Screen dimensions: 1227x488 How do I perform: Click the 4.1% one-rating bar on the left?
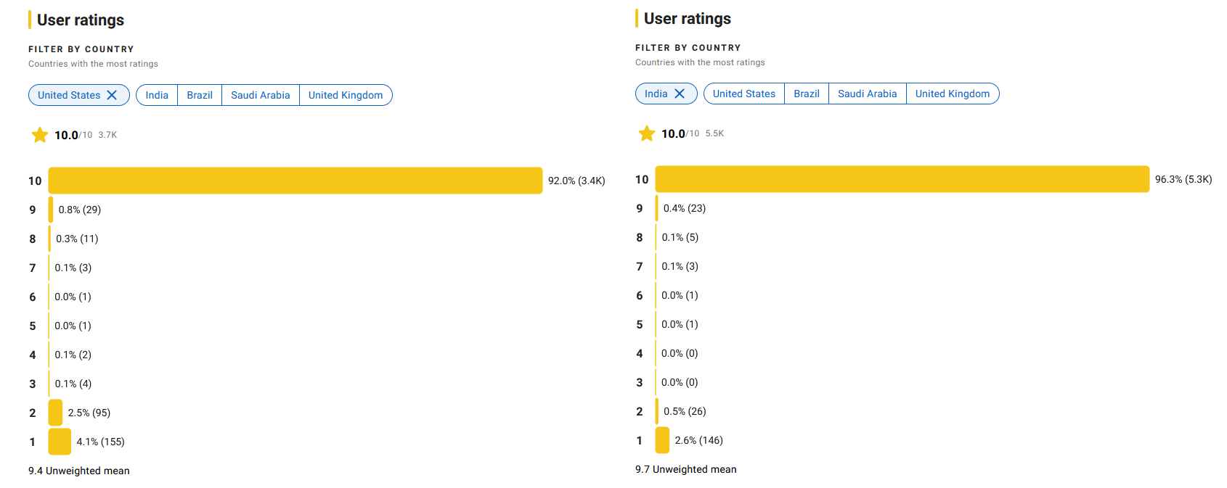point(60,442)
